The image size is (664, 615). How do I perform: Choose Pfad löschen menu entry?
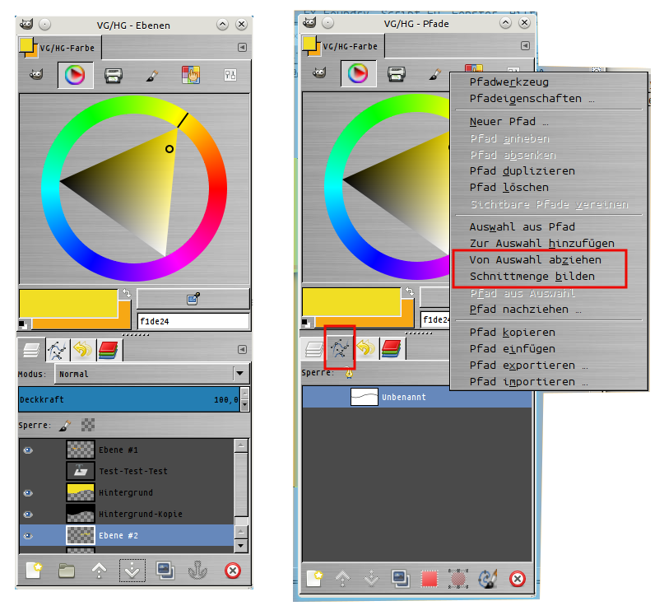(x=509, y=188)
